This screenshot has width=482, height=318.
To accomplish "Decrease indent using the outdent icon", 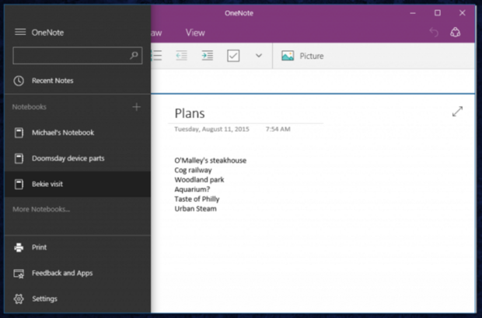I will pos(181,56).
